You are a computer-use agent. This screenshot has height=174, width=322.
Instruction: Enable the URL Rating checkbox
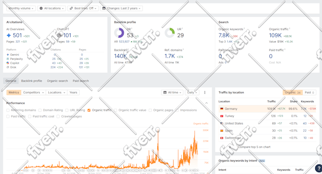tap(67, 110)
